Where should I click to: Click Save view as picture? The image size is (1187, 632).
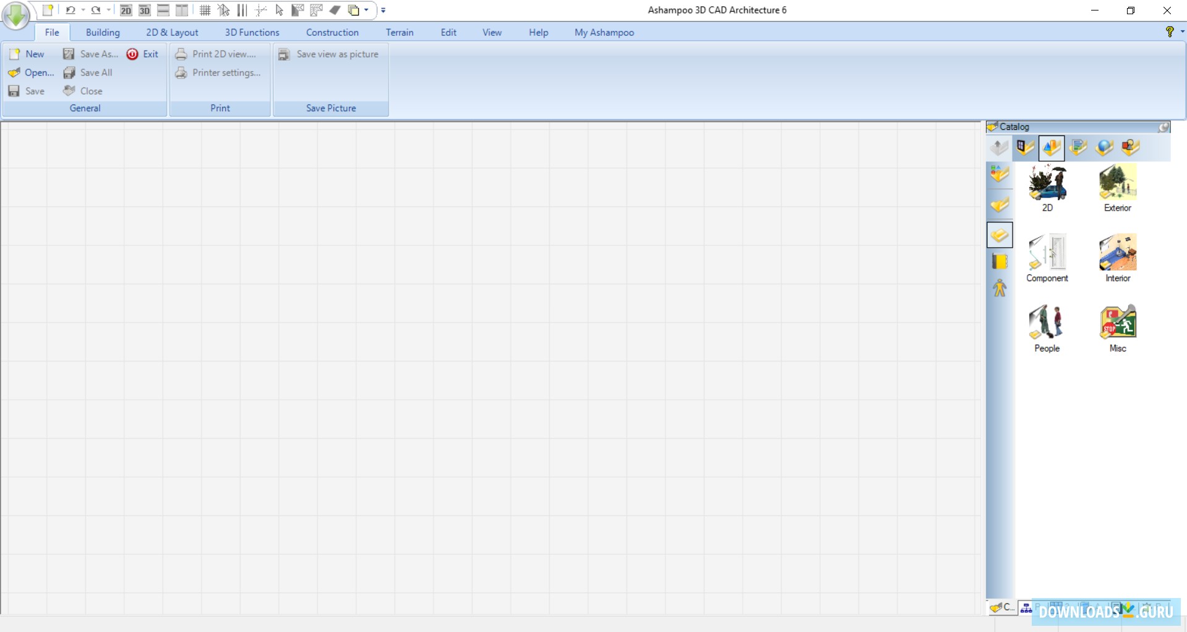click(337, 54)
